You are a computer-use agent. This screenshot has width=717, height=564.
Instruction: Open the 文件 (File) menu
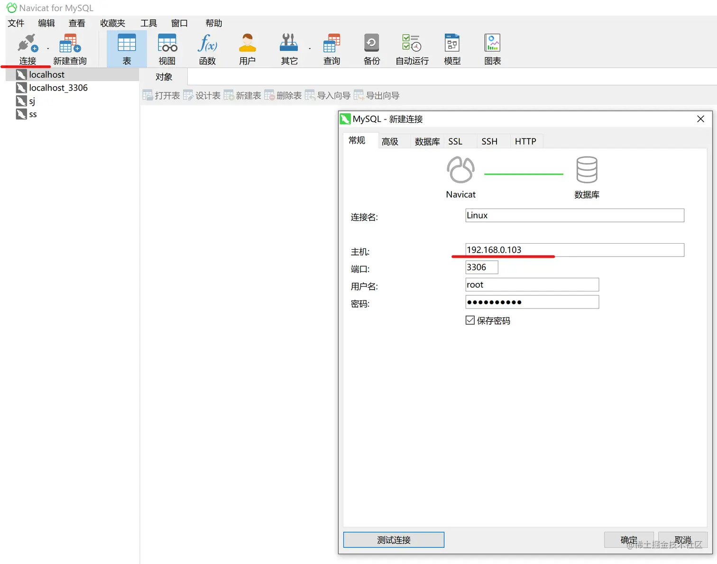tap(16, 23)
